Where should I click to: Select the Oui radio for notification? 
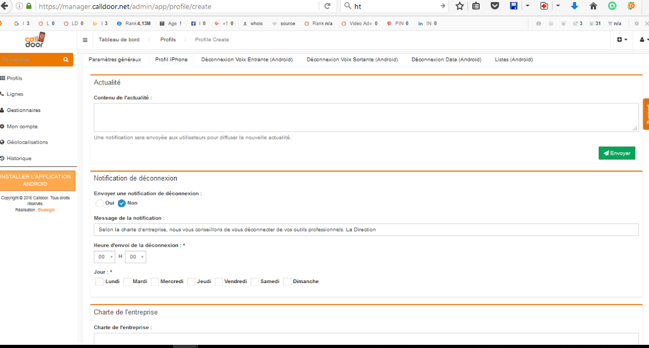pos(99,203)
